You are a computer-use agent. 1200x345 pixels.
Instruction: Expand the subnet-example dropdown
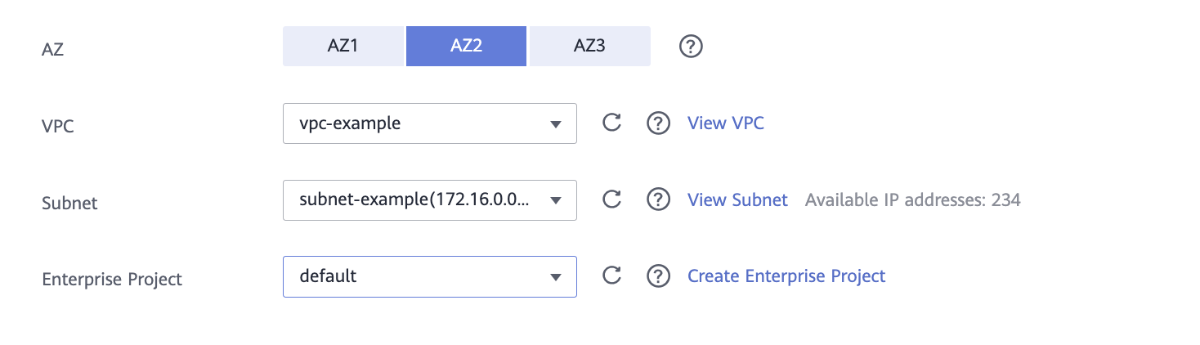(417, 200)
